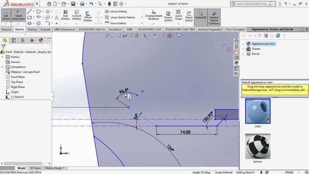Viewport: 309px width, 174px height.
Task: Open the DimXpertManager tab icon
Action: pyautogui.click(x=32, y=41)
